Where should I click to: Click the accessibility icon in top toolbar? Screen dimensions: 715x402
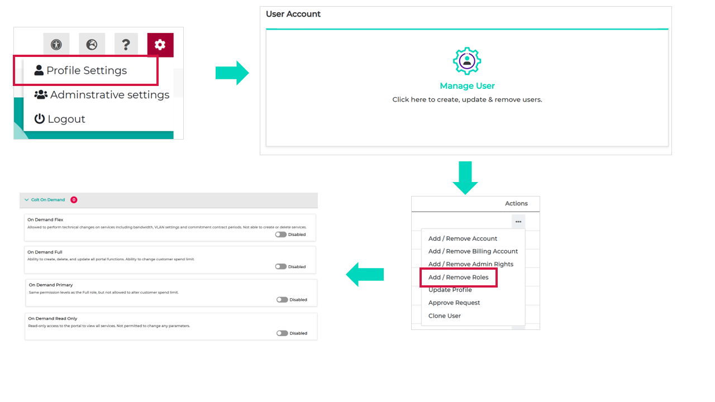56,45
